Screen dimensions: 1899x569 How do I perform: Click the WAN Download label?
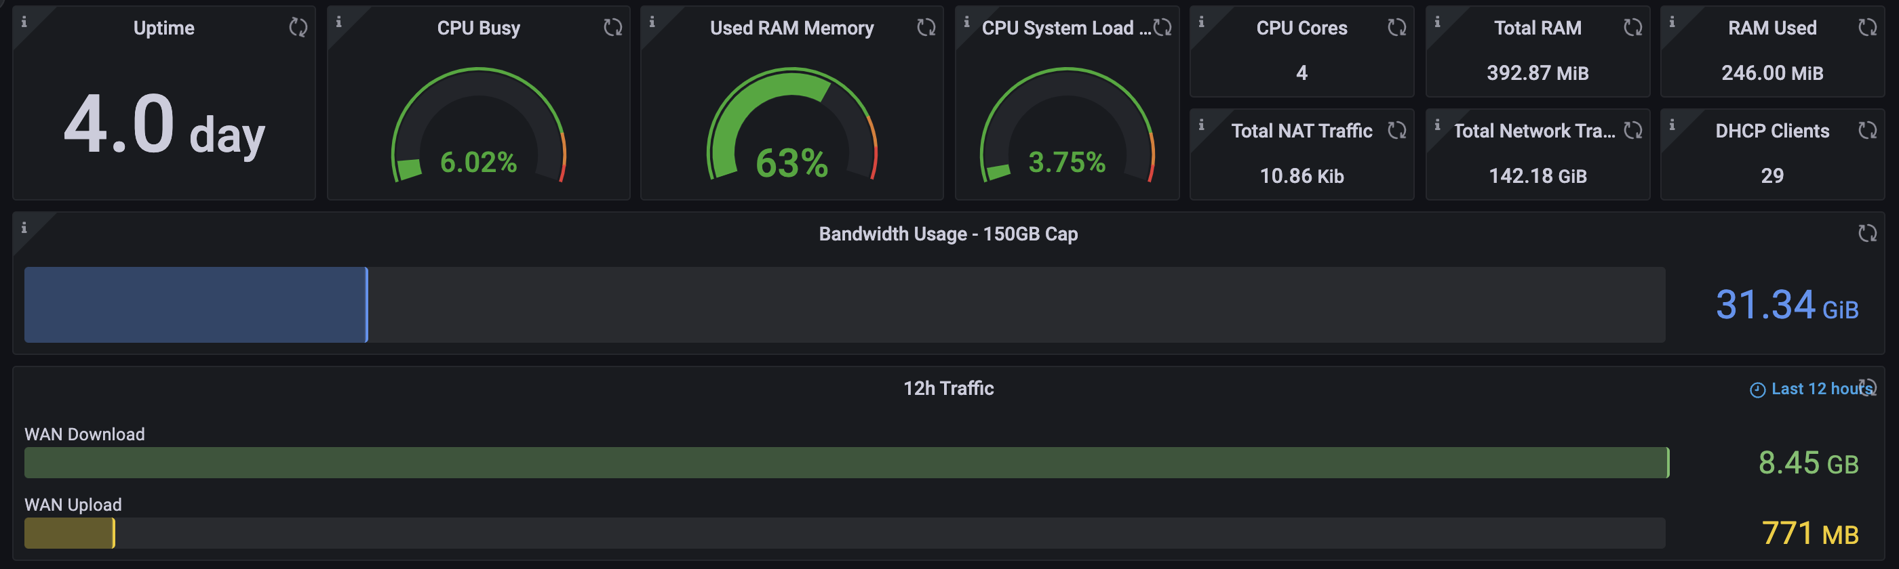84,434
